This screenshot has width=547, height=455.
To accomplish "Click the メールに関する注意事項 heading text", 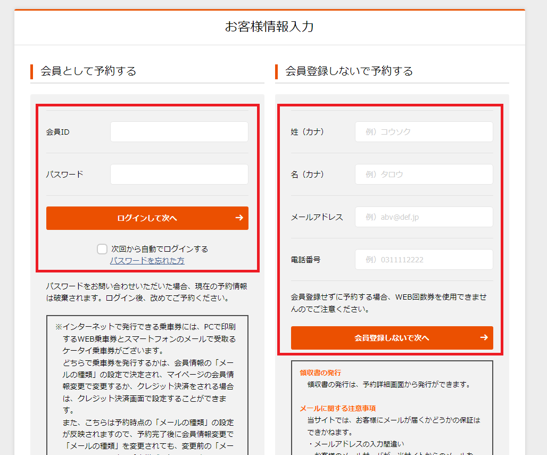I will tap(338, 408).
